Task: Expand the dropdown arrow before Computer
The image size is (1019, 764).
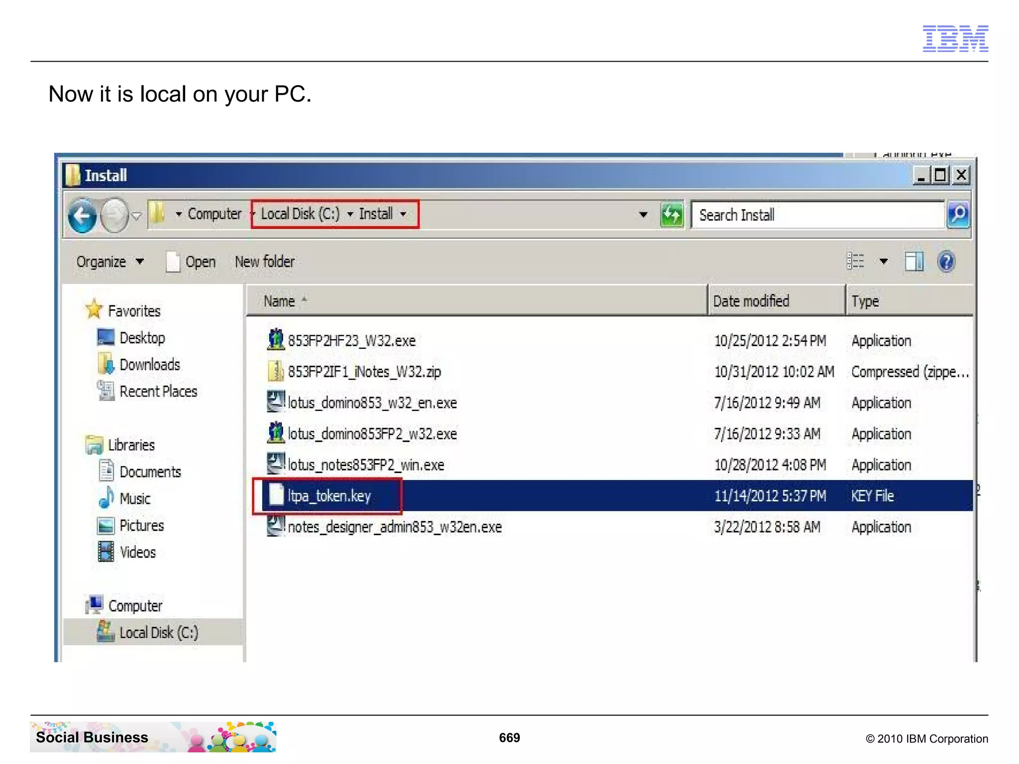Action: (179, 214)
